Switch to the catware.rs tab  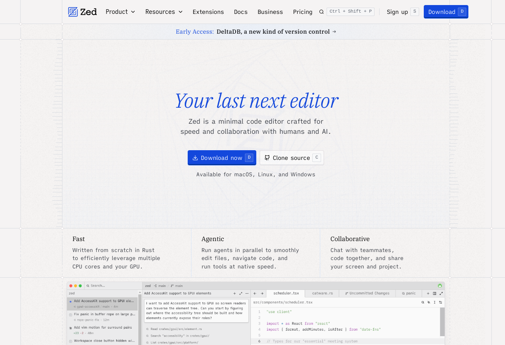[322, 293]
